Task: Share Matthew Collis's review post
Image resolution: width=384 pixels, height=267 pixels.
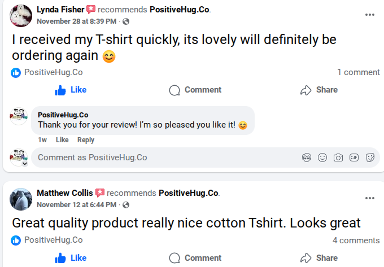Action: coord(319,258)
